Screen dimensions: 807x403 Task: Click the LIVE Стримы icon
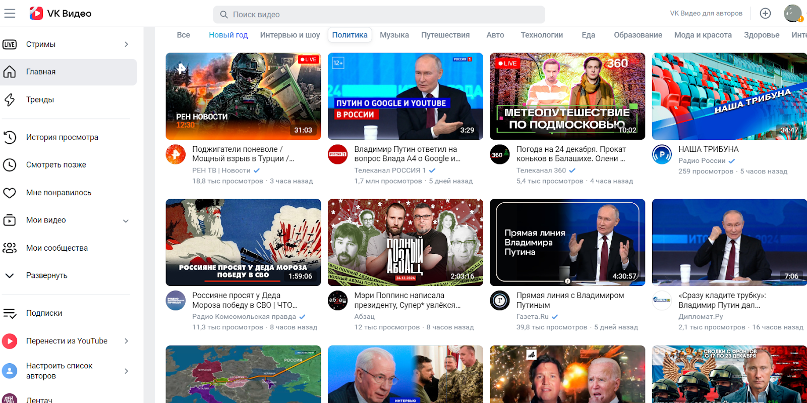10,44
